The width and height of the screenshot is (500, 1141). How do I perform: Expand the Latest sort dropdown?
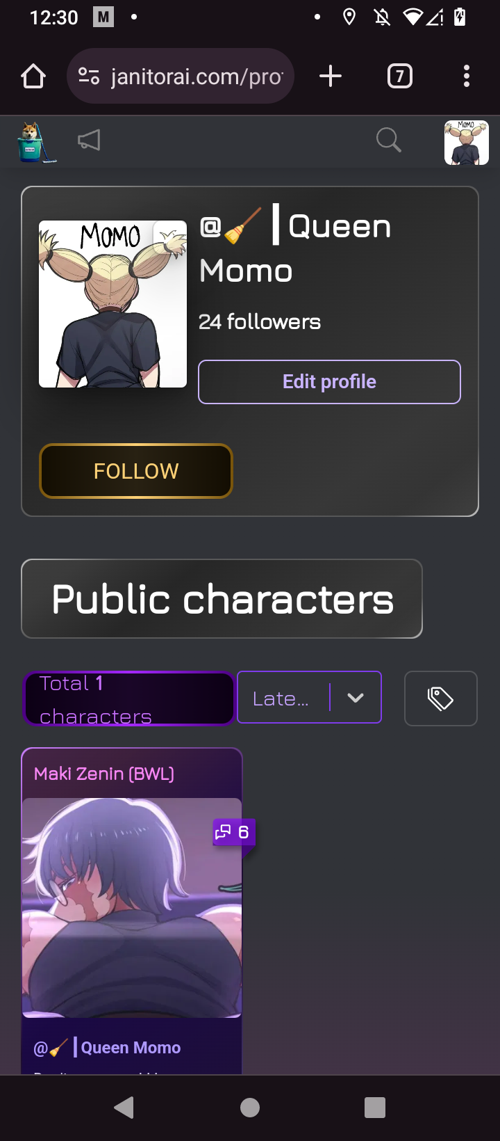309,698
